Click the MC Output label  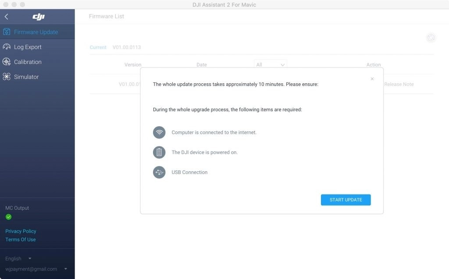click(17, 208)
